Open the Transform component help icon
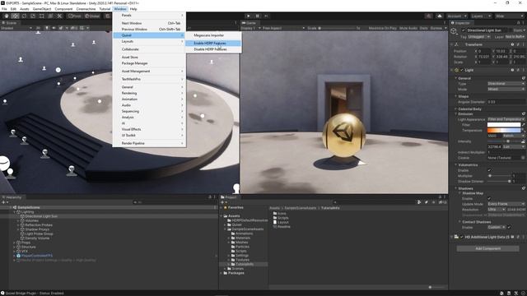527x296 pixels. pos(512,44)
